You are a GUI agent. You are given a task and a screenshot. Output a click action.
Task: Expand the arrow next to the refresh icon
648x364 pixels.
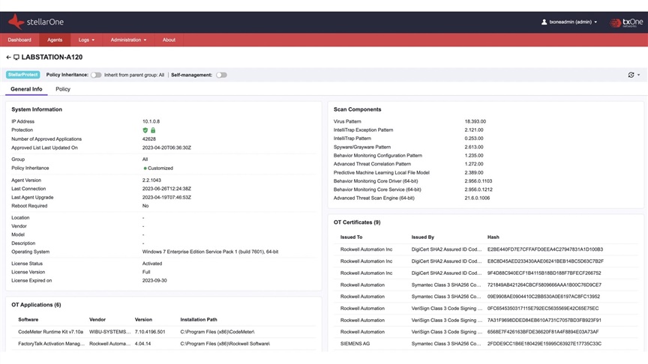(638, 75)
